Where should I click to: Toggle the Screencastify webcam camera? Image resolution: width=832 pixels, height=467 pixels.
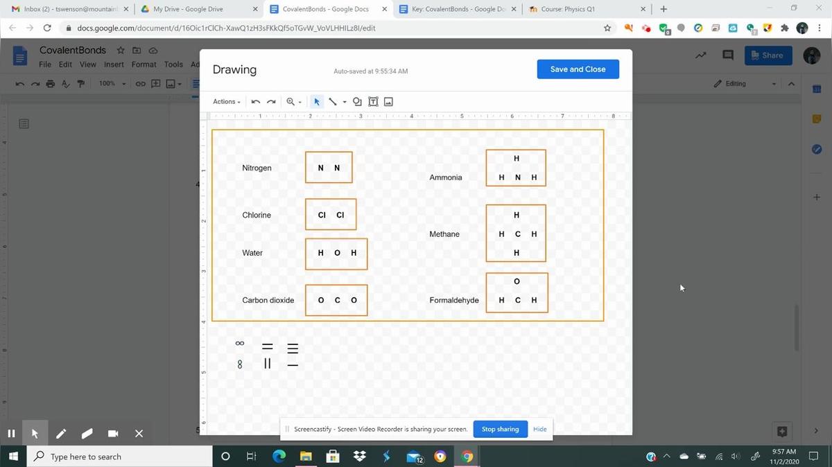pyautogui.click(x=113, y=434)
